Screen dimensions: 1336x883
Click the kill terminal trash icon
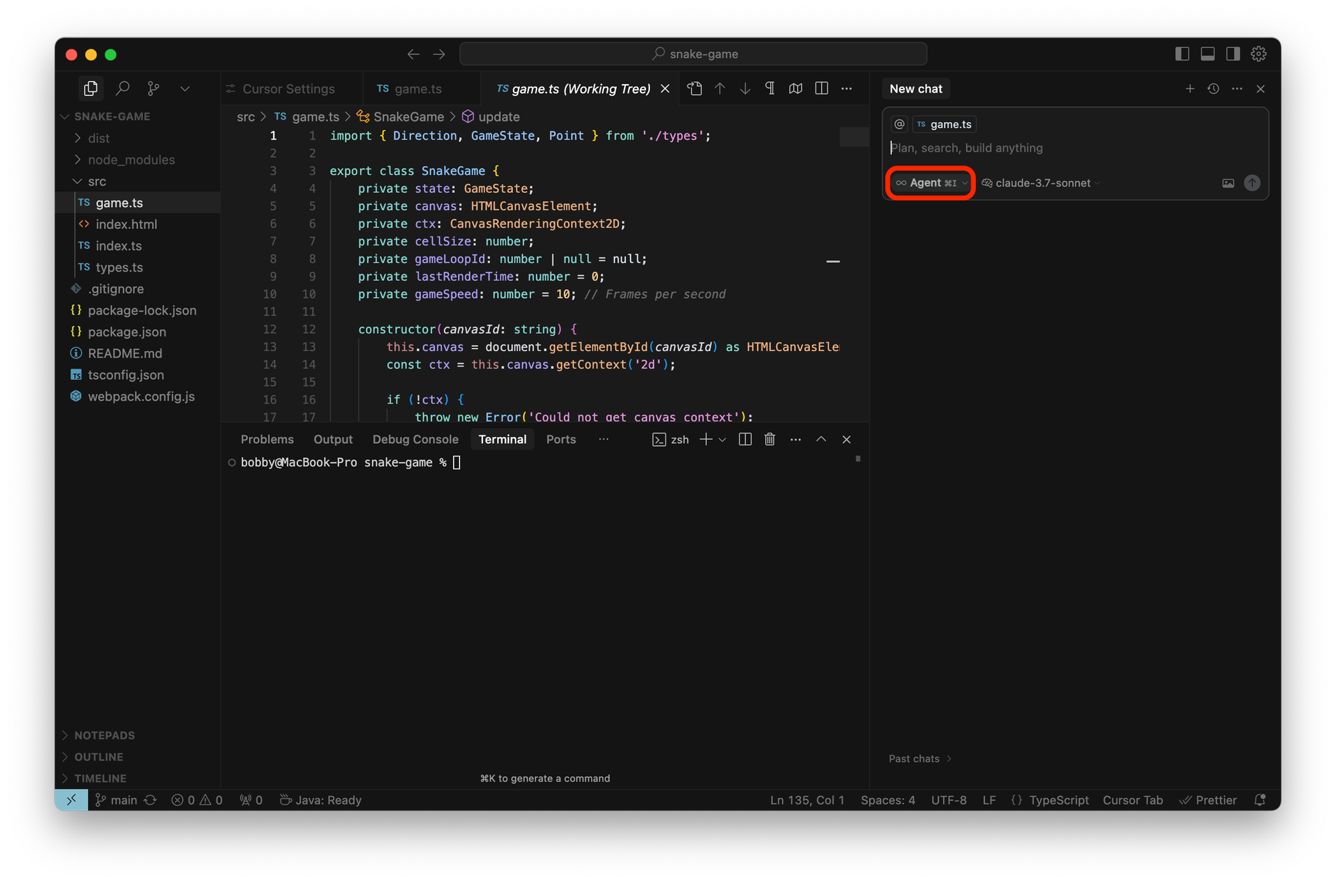[770, 439]
